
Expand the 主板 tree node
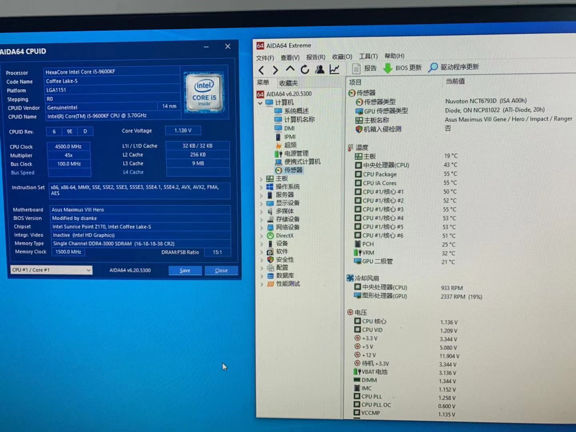(x=262, y=178)
